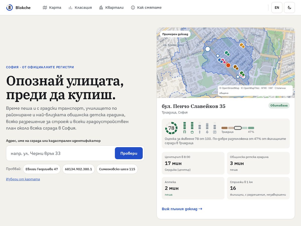Click the buildings icon beside Квартали
The height and width of the screenshot is (226, 301).
tap(101, 8)
